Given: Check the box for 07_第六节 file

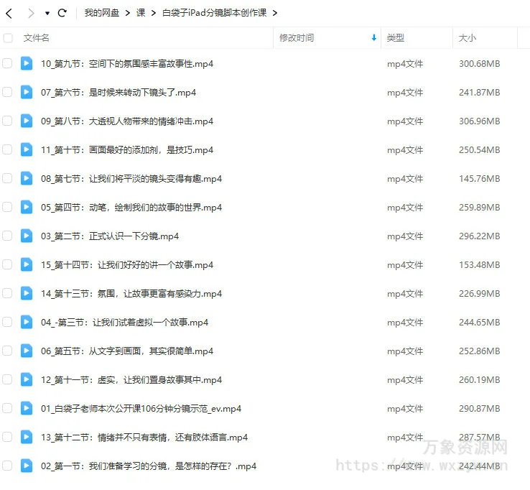Looking at the screenshot, I should [7, 92].
